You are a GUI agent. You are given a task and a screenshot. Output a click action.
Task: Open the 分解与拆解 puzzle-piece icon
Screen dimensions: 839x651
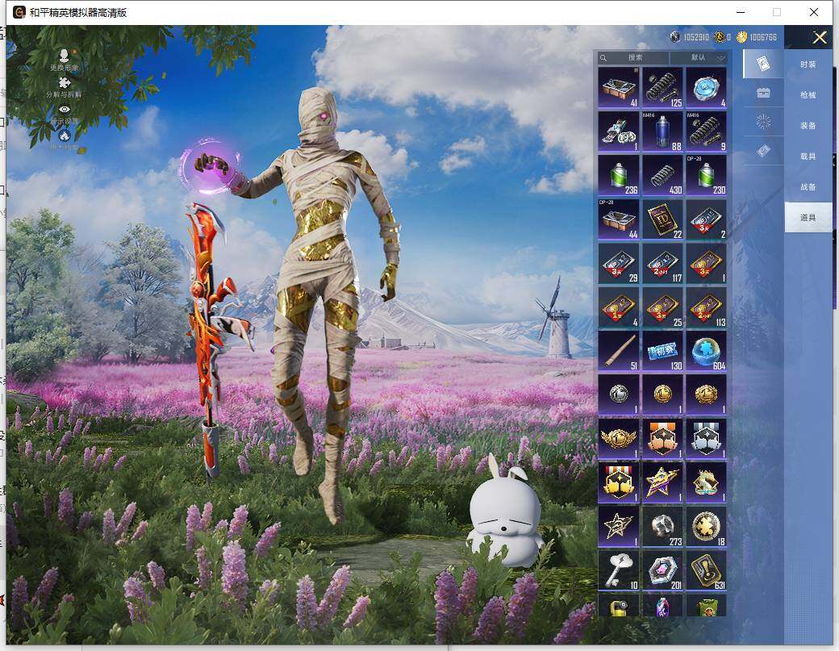(65, 83)
